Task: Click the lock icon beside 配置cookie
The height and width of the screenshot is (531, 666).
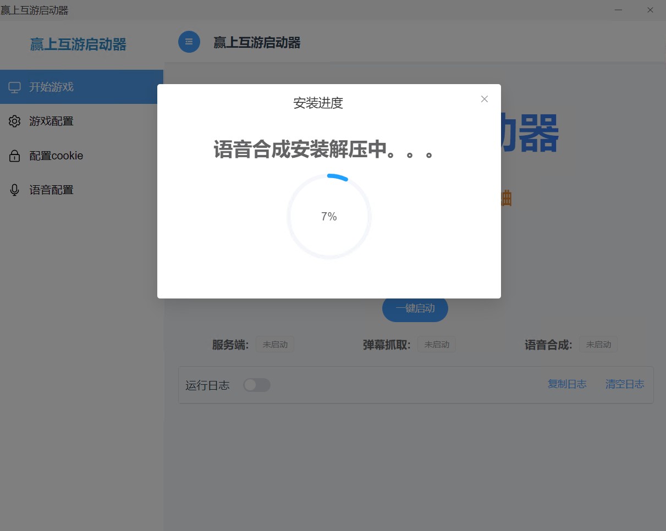Action: 15,156
